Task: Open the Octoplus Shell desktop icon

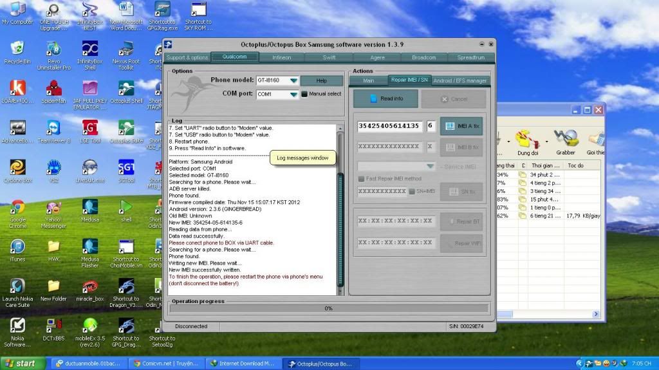Action: click(x=126, y=92)
